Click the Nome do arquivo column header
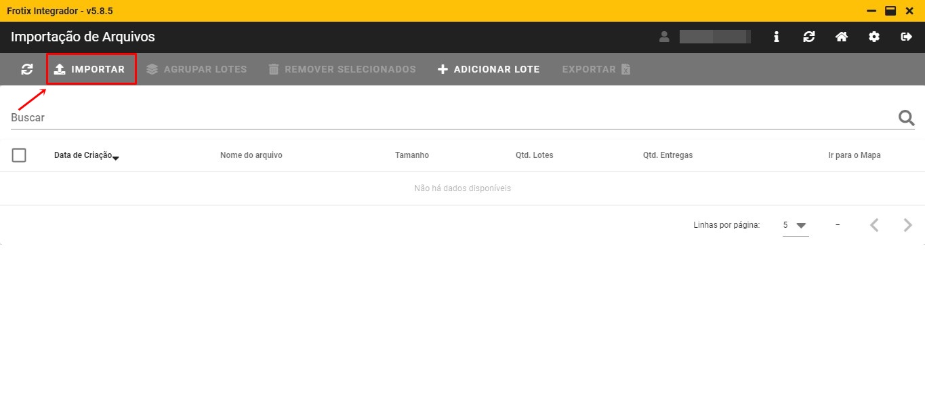 click(x=251, y=155)
